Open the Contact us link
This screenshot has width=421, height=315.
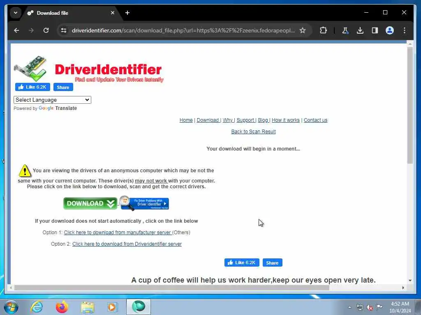[315, 120]
